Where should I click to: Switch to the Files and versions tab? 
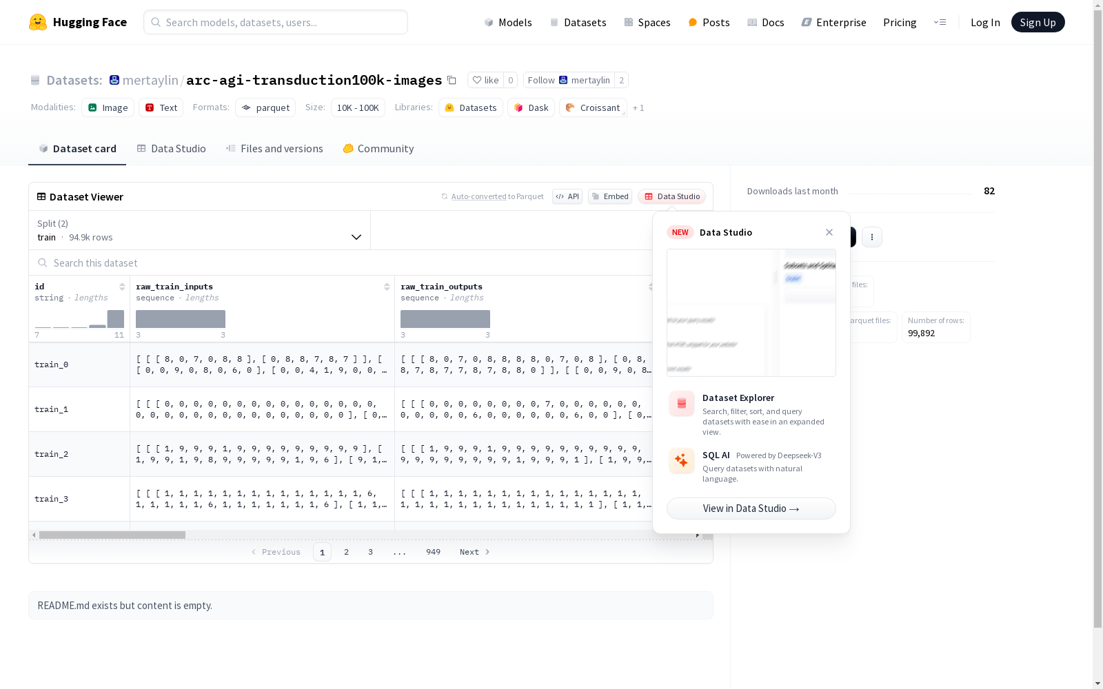(274, 149)
